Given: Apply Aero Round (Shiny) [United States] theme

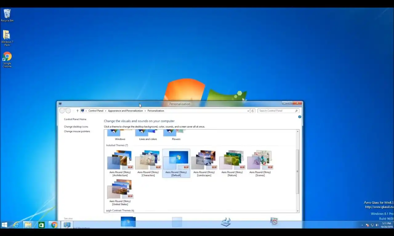Looking at the screenshot, I should point(120,192).
